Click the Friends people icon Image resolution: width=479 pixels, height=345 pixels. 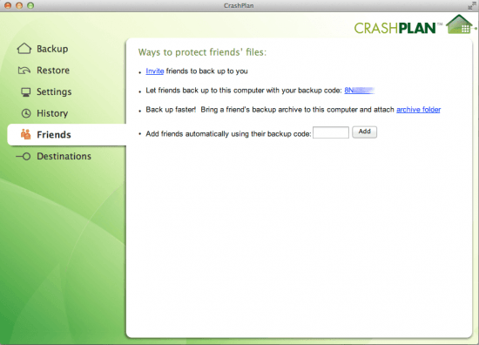pos(26,134)
